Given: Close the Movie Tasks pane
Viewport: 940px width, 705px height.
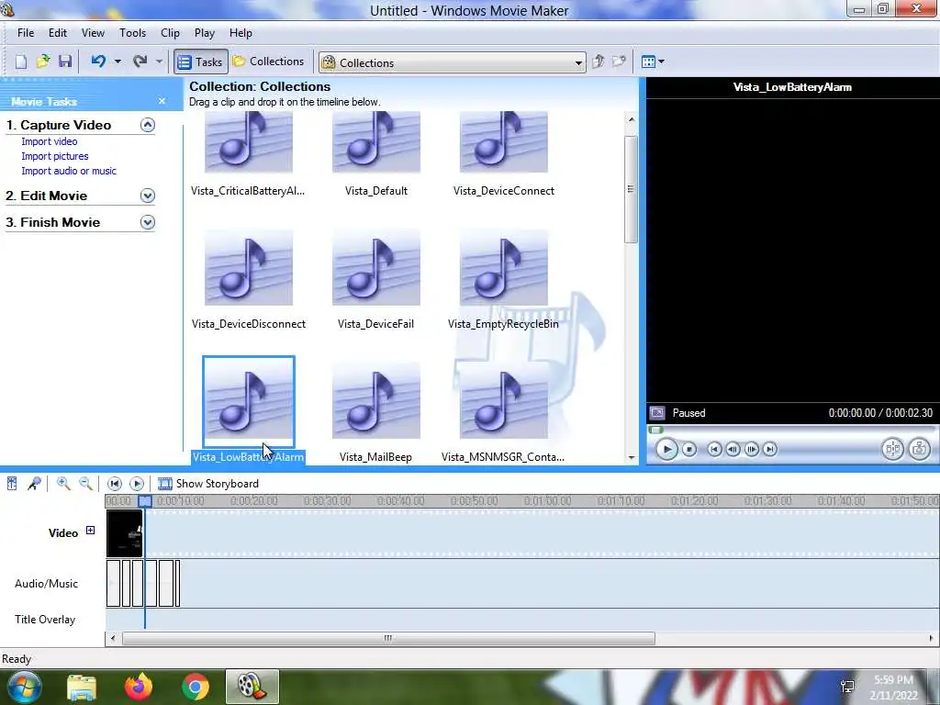Looking at the screenshot, I should [x=162, y=101].
